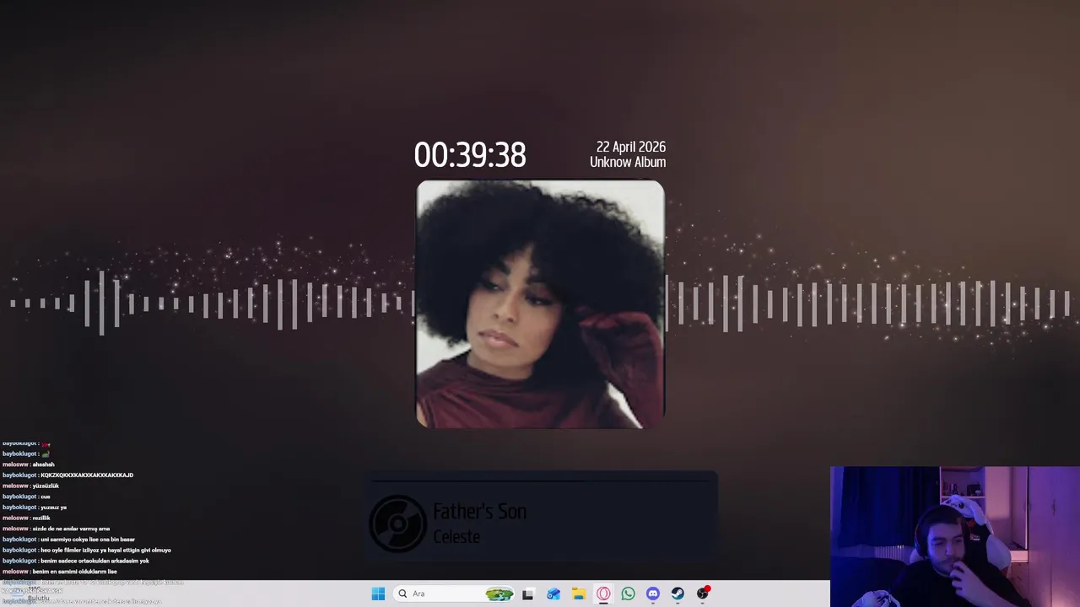Open File Explorer from the taskbar
This screenshot has width=1080, height=607.
click(x=578, y=594)
